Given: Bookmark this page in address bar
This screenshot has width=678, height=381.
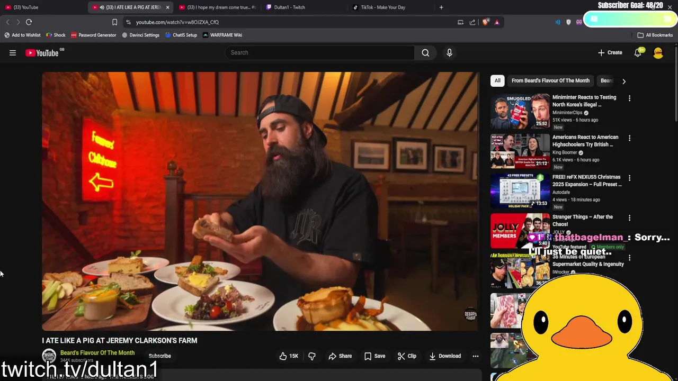Looking at the screenshot, I should pos(114,22).
